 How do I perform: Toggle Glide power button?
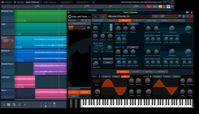point(100,59)
